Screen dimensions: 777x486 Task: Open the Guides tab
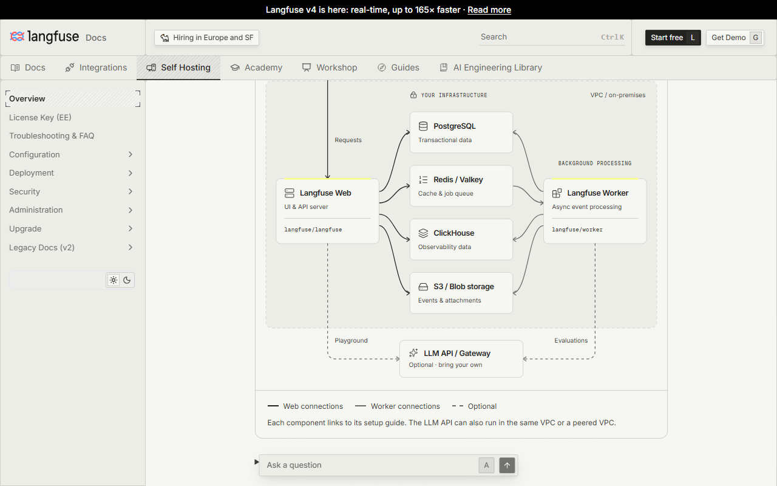398,67
